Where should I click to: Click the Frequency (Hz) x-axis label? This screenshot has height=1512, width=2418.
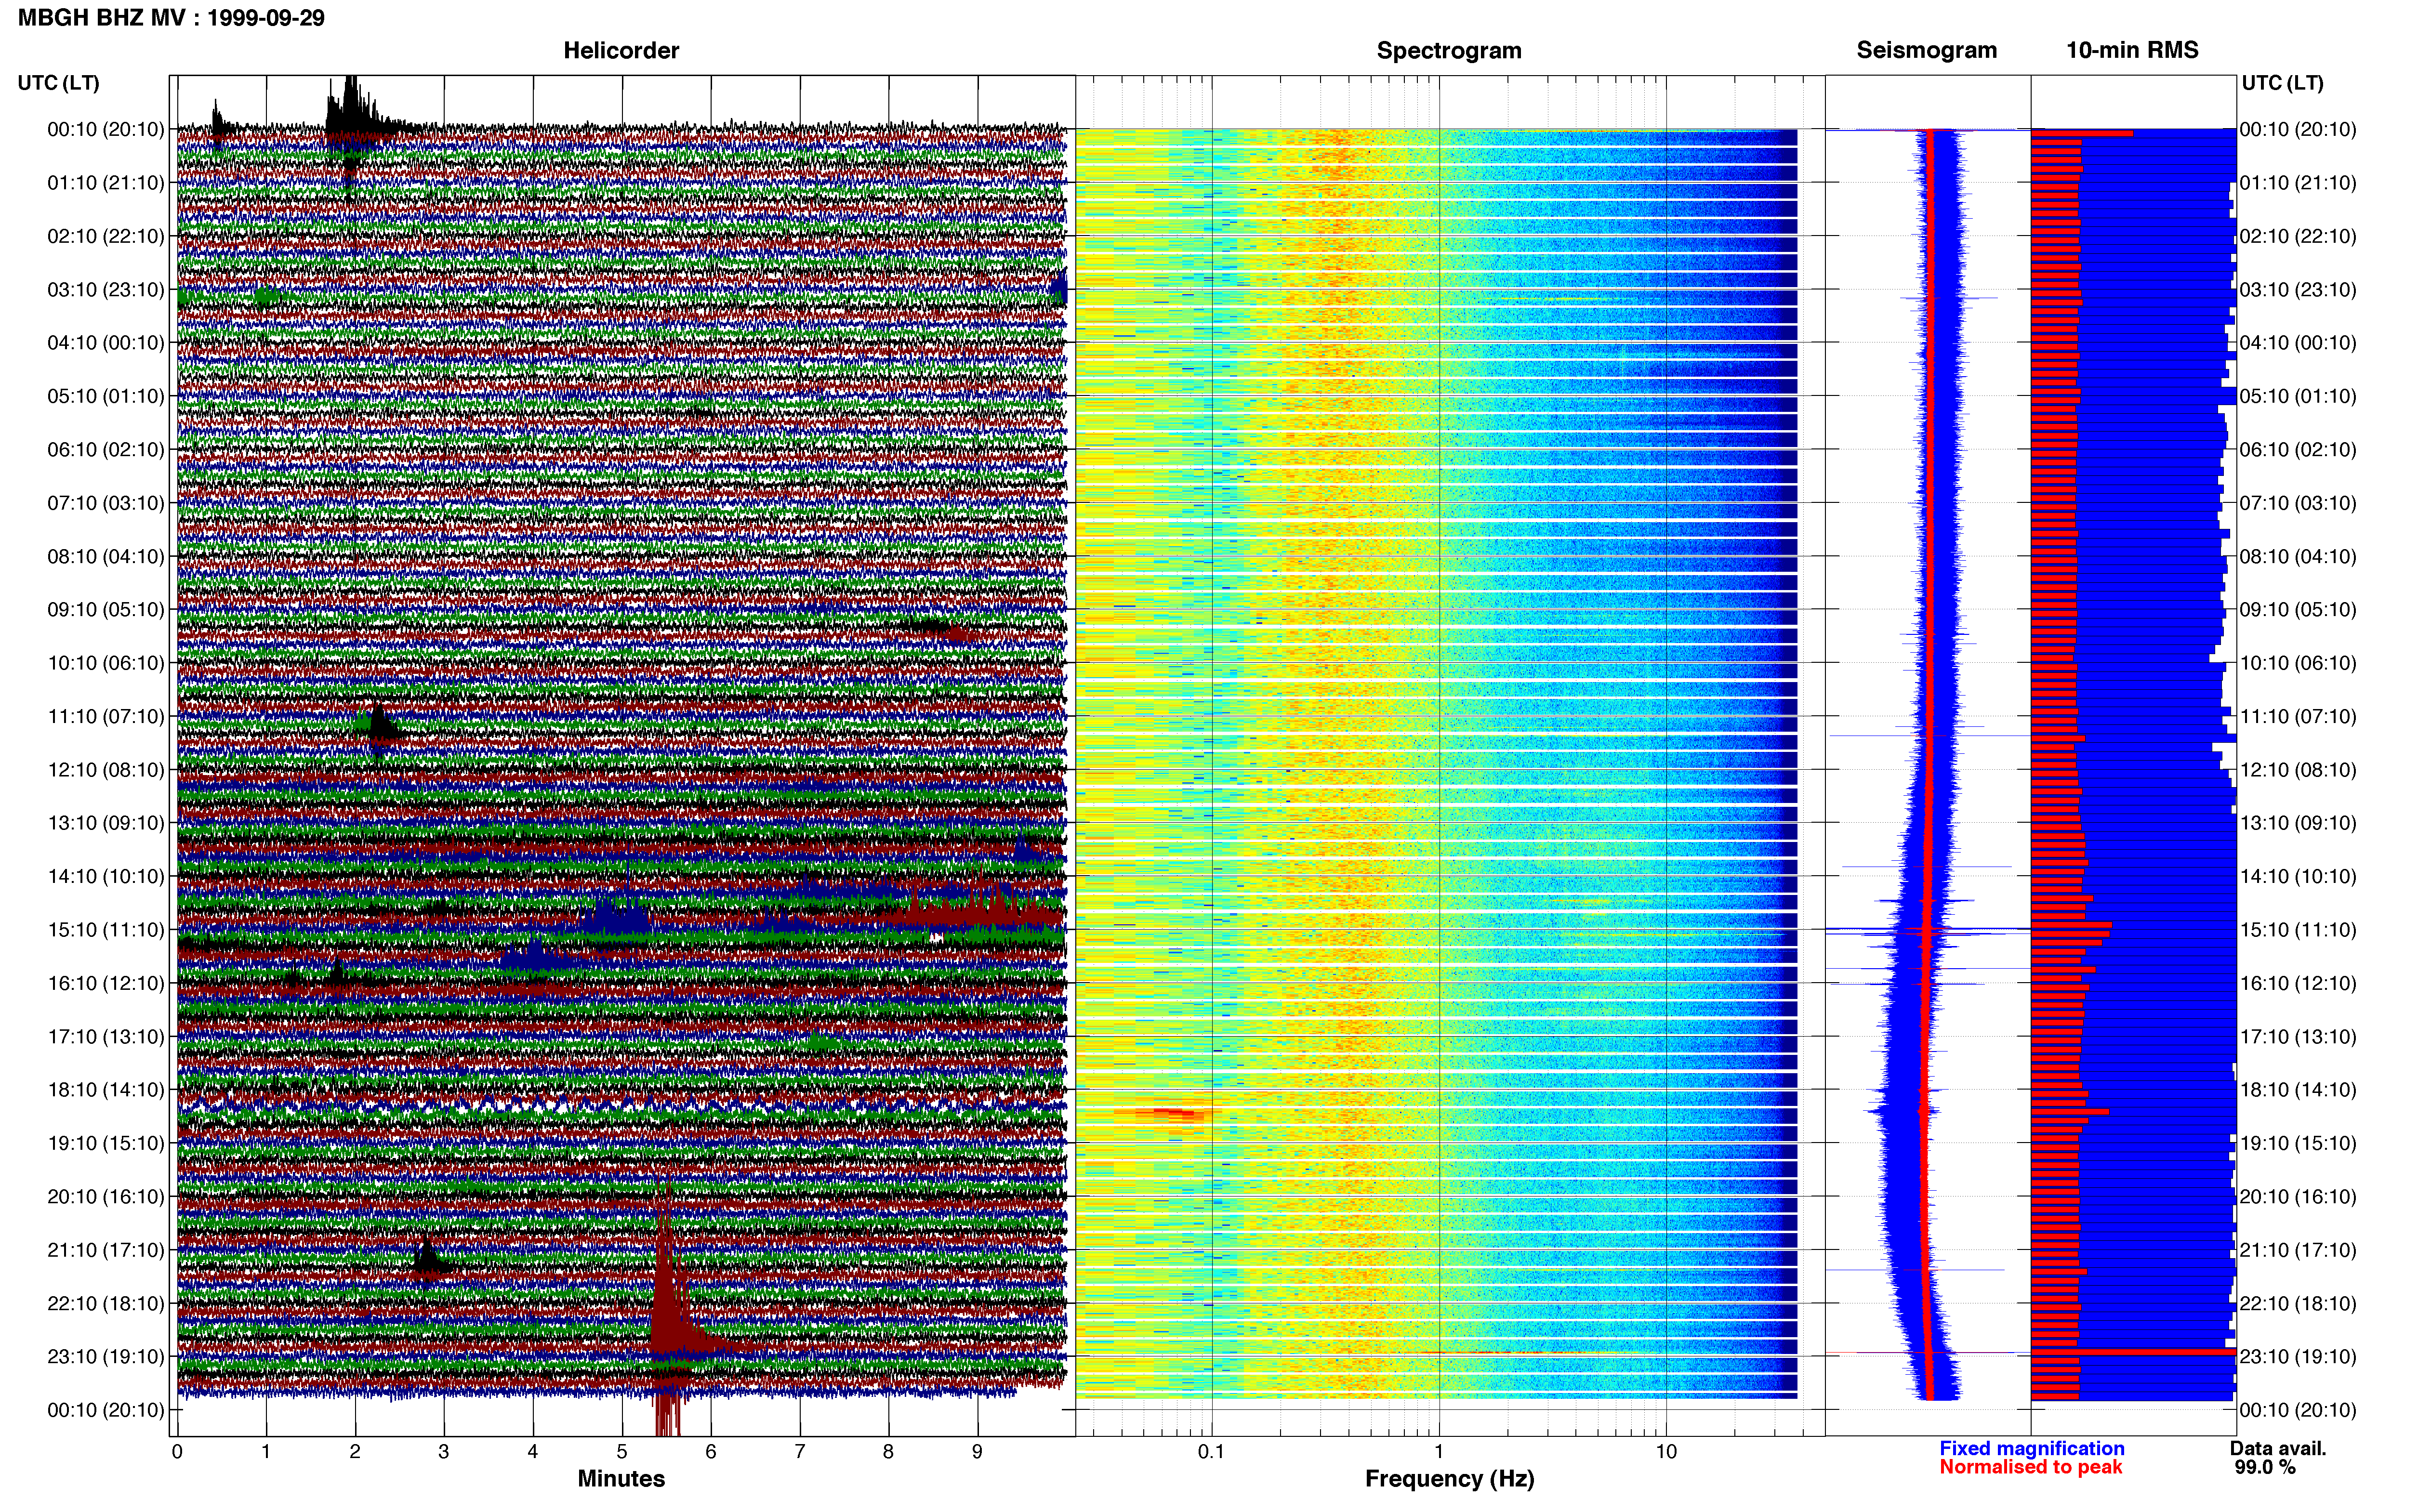point(1449,1478)
